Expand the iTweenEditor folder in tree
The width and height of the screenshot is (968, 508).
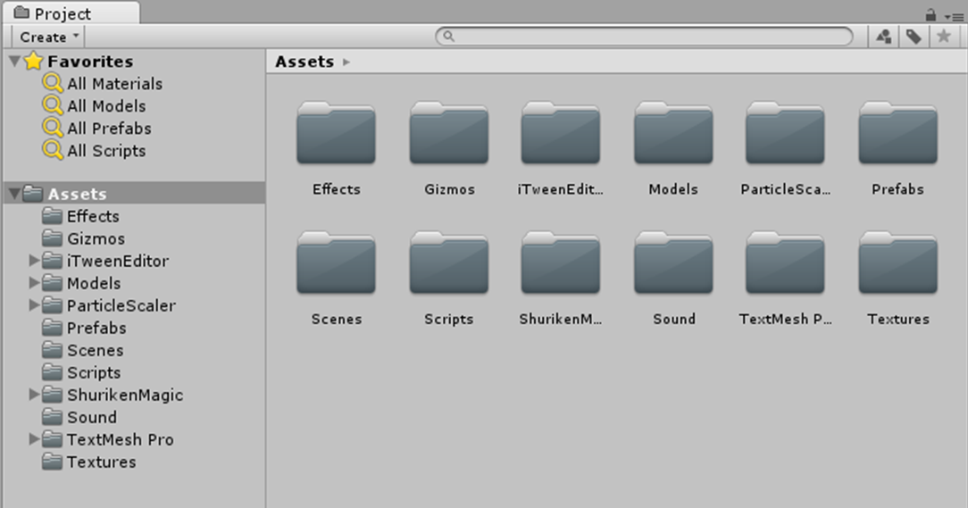34,261
